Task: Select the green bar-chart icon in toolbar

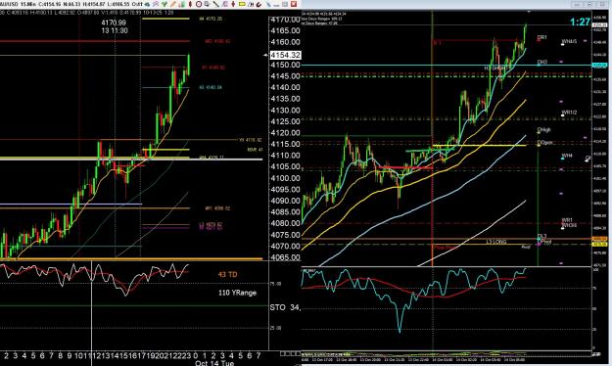Action: [181, 4]
